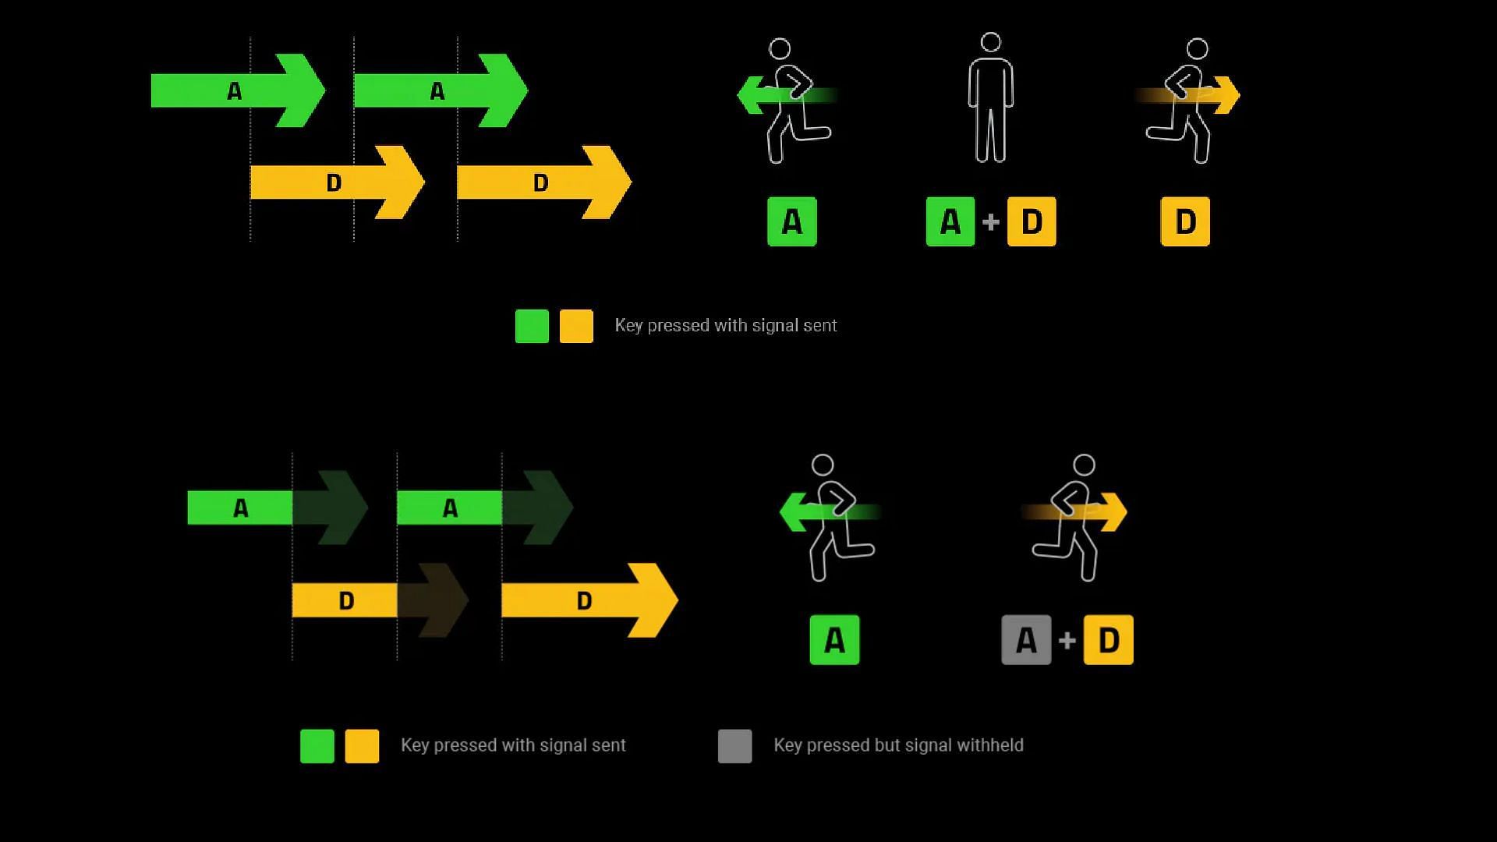
Task: Click the bottom row key signal sent label
Action: (512, 745)
